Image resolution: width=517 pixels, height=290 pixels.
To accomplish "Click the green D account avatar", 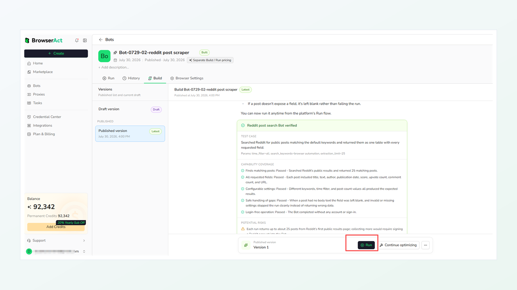I will pos(29,251).
